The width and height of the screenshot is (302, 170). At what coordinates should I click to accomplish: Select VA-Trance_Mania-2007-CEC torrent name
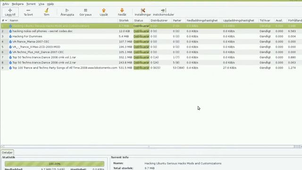click(31, 42)
